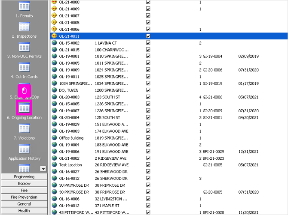Switch to the Engineering section

[24, 177]
